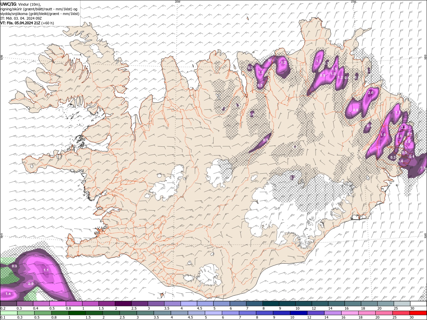Click the '1.9' snowfall value label
427x320 pixels.
pos(383,135)
